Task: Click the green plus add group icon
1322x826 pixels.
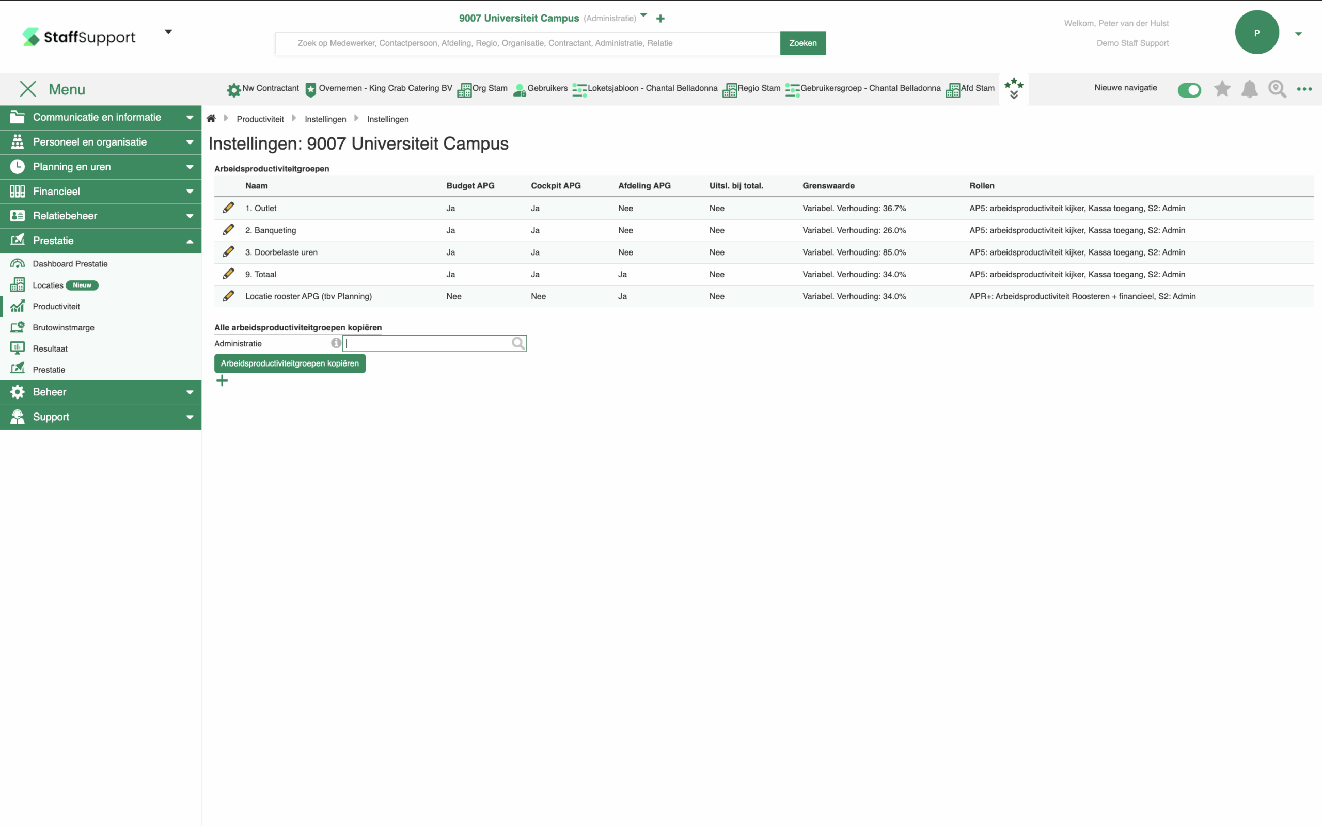Action: 222,381
